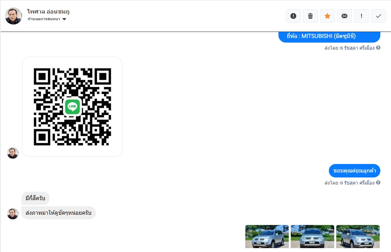Open profile picture in the conversation header
Viewport: 391px width, 252px height.
tap(13, 16)
